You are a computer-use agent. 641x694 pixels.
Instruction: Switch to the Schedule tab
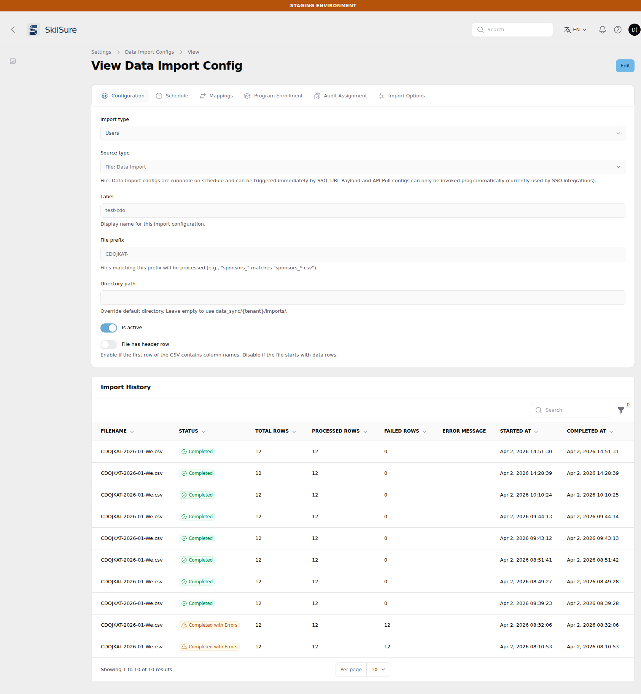click(x=172, y=96)
